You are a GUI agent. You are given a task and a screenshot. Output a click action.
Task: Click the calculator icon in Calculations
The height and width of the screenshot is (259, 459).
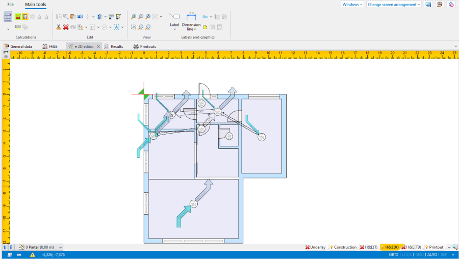coord(8,16)
